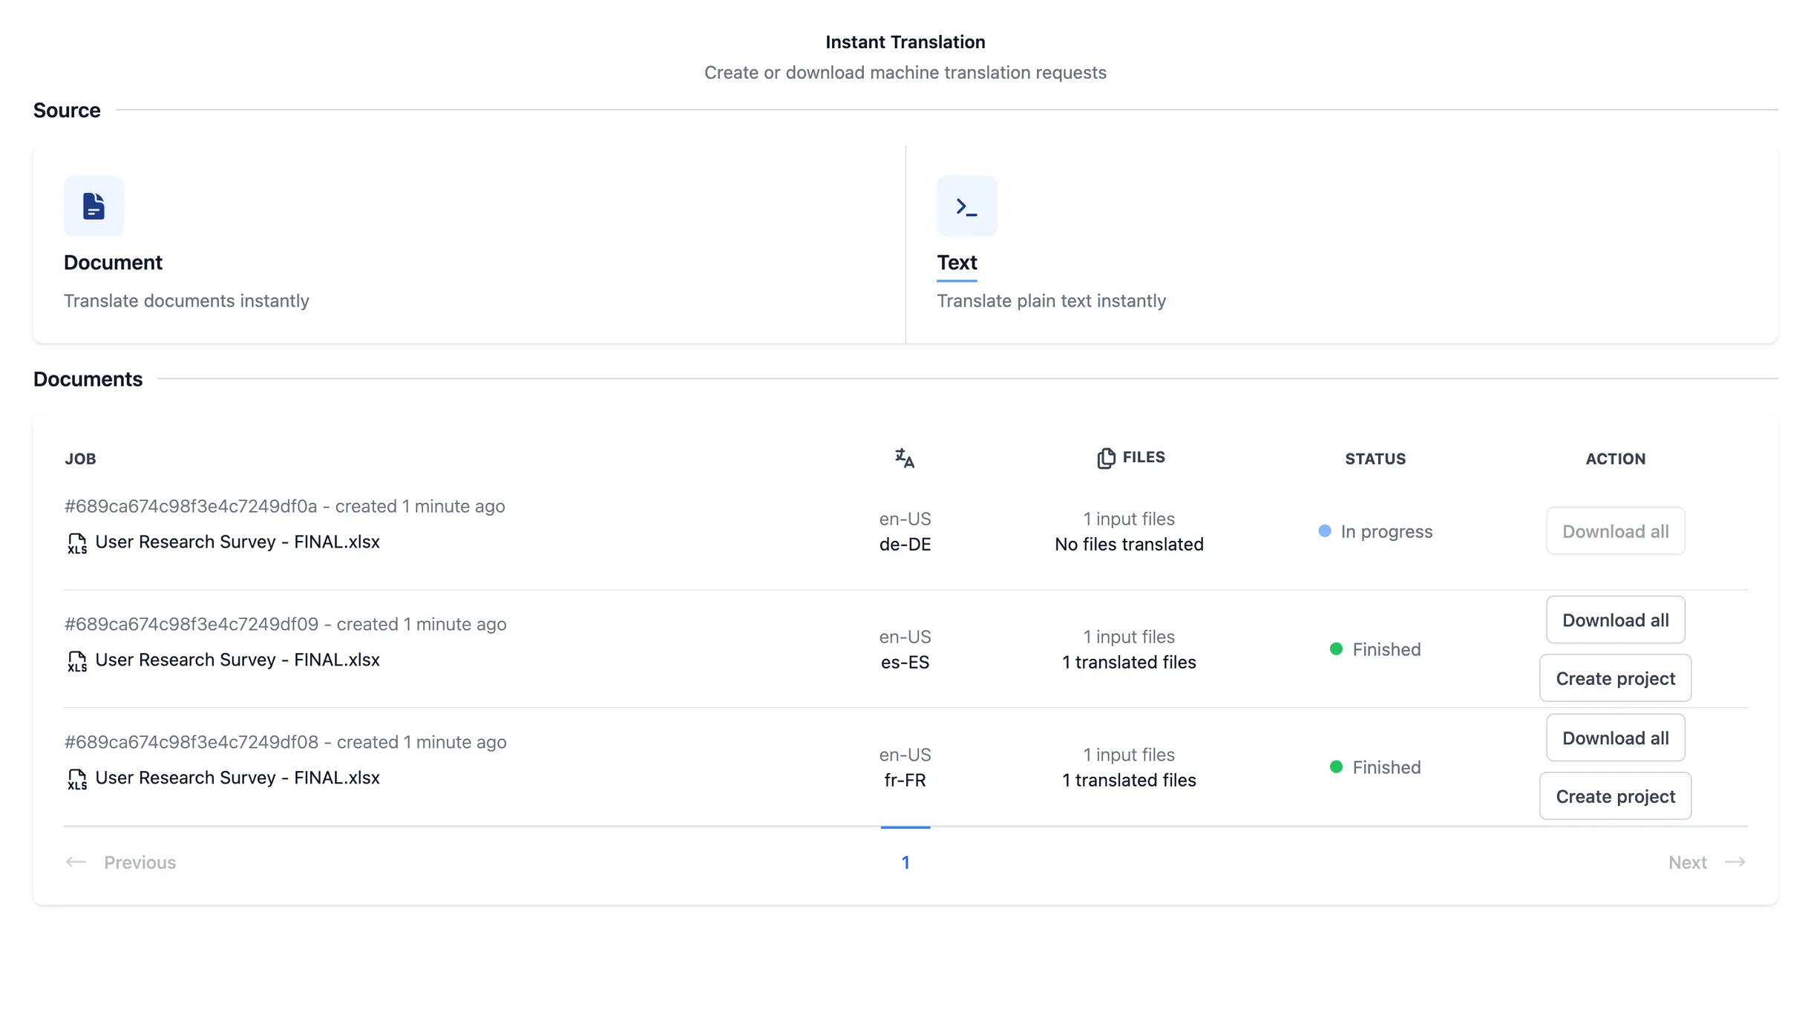Click Download all for the es-ES job
The width and height of the screenshot is (1805, 1021).
click(x=1615, y=620)
